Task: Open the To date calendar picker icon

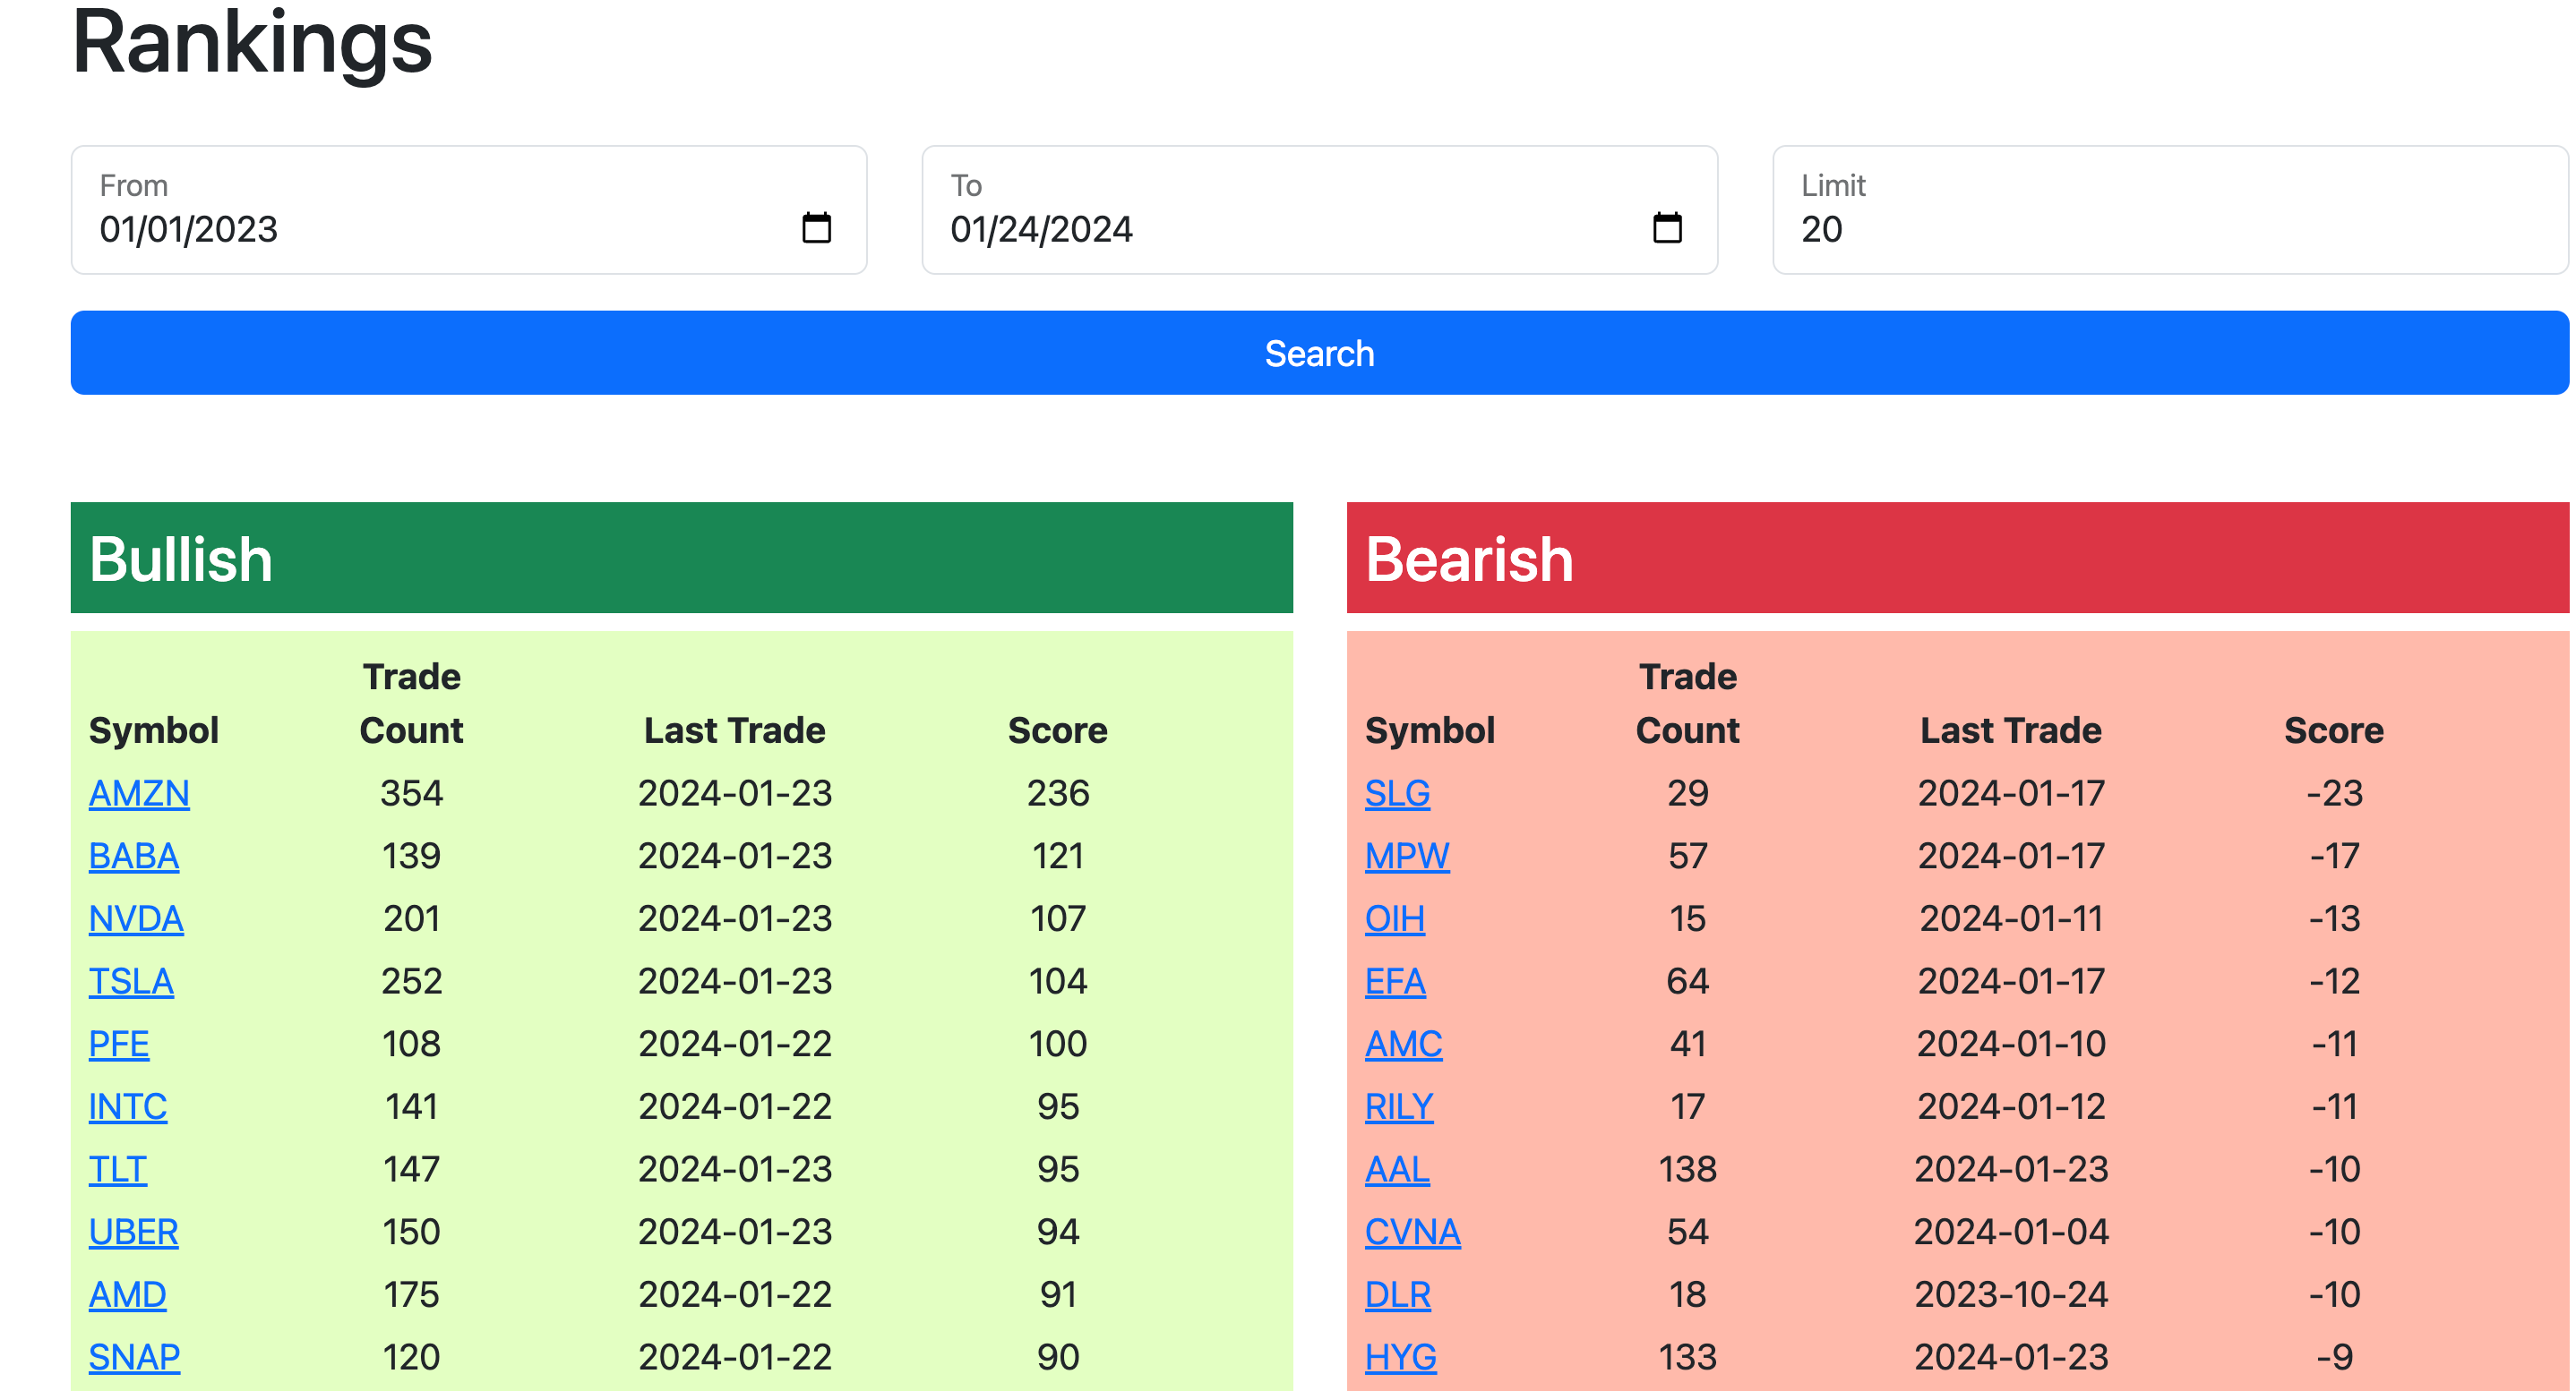Action: [x=1667, y=228]
